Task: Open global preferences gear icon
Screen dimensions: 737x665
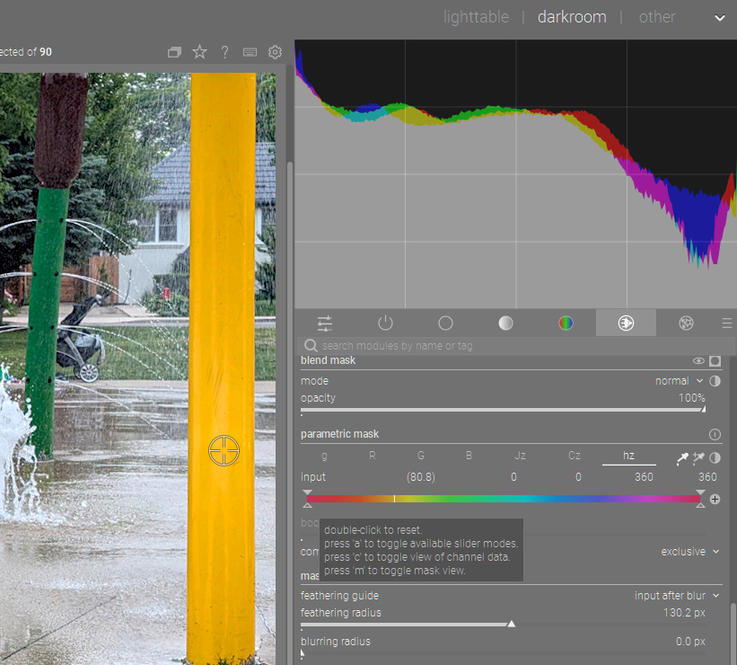Action: pyautogui.click(x=275, y=52)
